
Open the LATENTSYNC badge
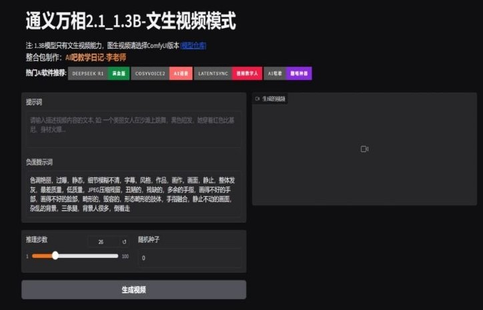tap(212, 73)
